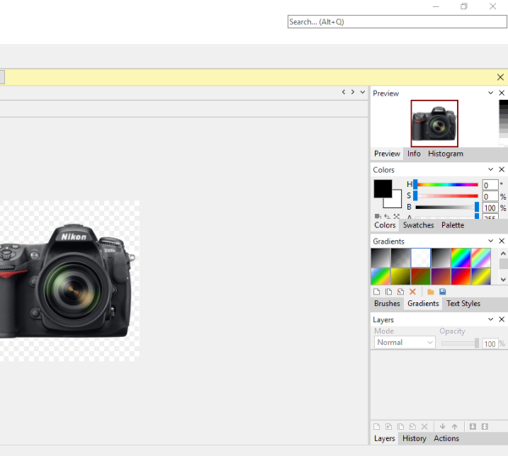Insert layer from file icon
508x456 pixels.
pyautogui.click(x=389, y=426)
